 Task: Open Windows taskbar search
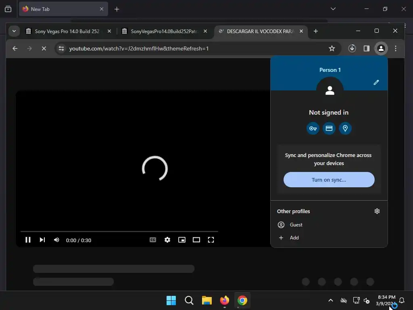click(189, 300)
